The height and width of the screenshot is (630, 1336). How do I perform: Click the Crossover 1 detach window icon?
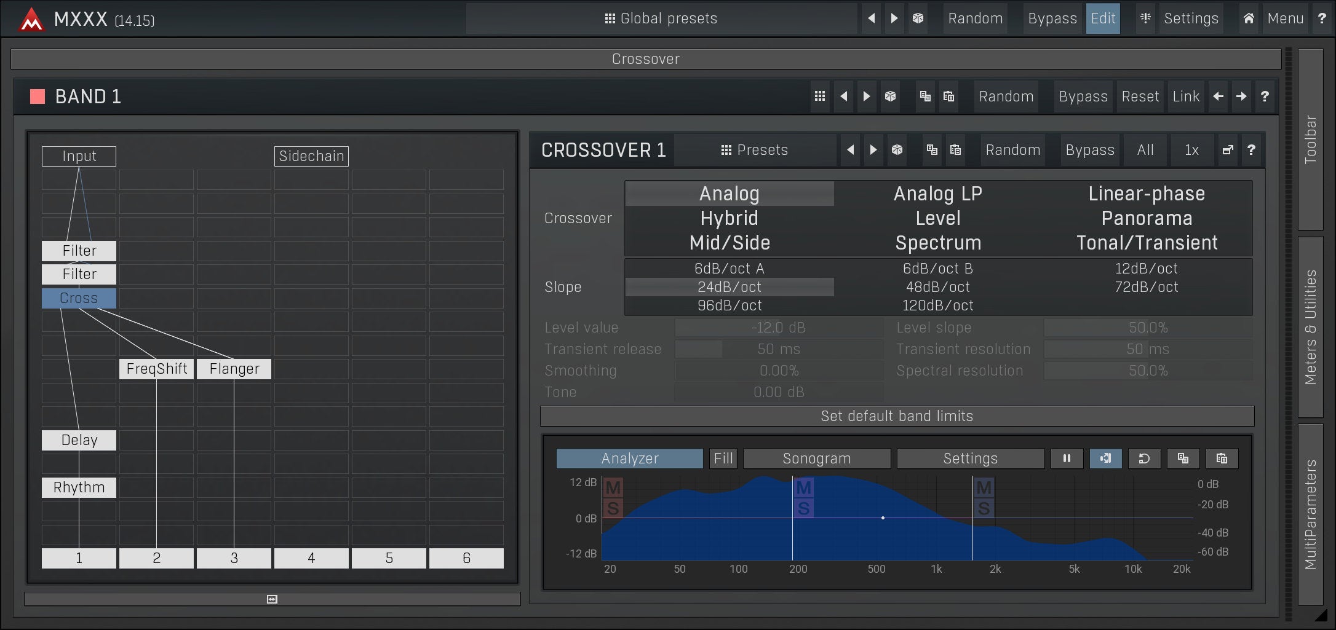tap(1228, 150)
